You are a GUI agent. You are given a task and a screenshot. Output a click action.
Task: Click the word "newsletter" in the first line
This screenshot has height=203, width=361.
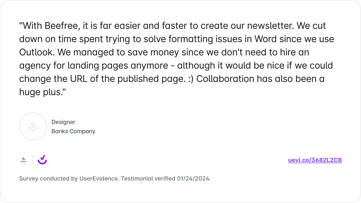264,26
